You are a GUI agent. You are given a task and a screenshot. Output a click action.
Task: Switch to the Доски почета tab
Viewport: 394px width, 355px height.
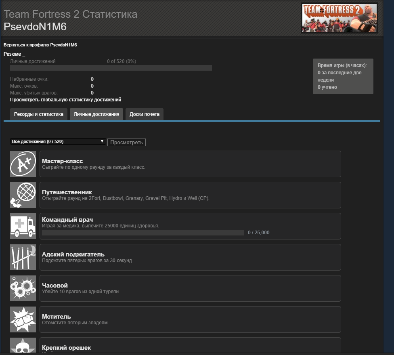[145, 114]
